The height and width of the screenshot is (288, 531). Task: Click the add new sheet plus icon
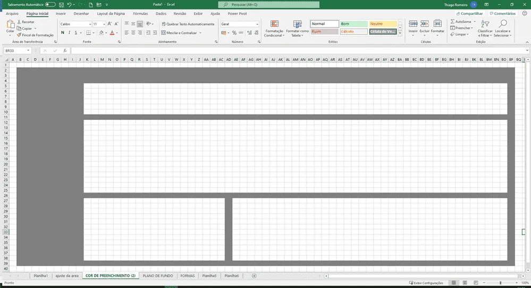(x=254, y=276)
